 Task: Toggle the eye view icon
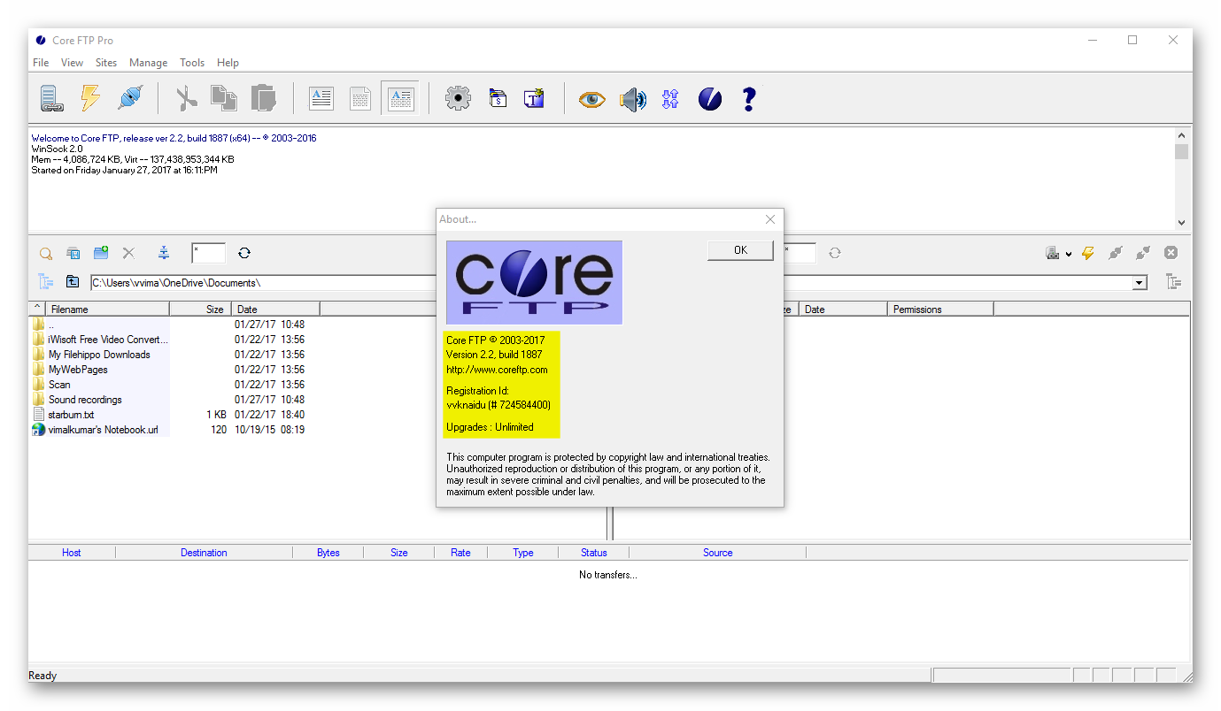point(592,99)
